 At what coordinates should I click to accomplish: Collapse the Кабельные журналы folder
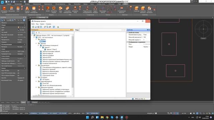36,87
